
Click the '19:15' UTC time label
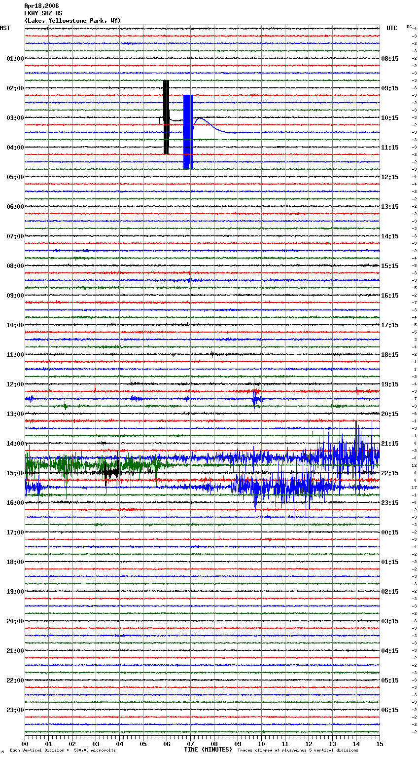(390, 384)
